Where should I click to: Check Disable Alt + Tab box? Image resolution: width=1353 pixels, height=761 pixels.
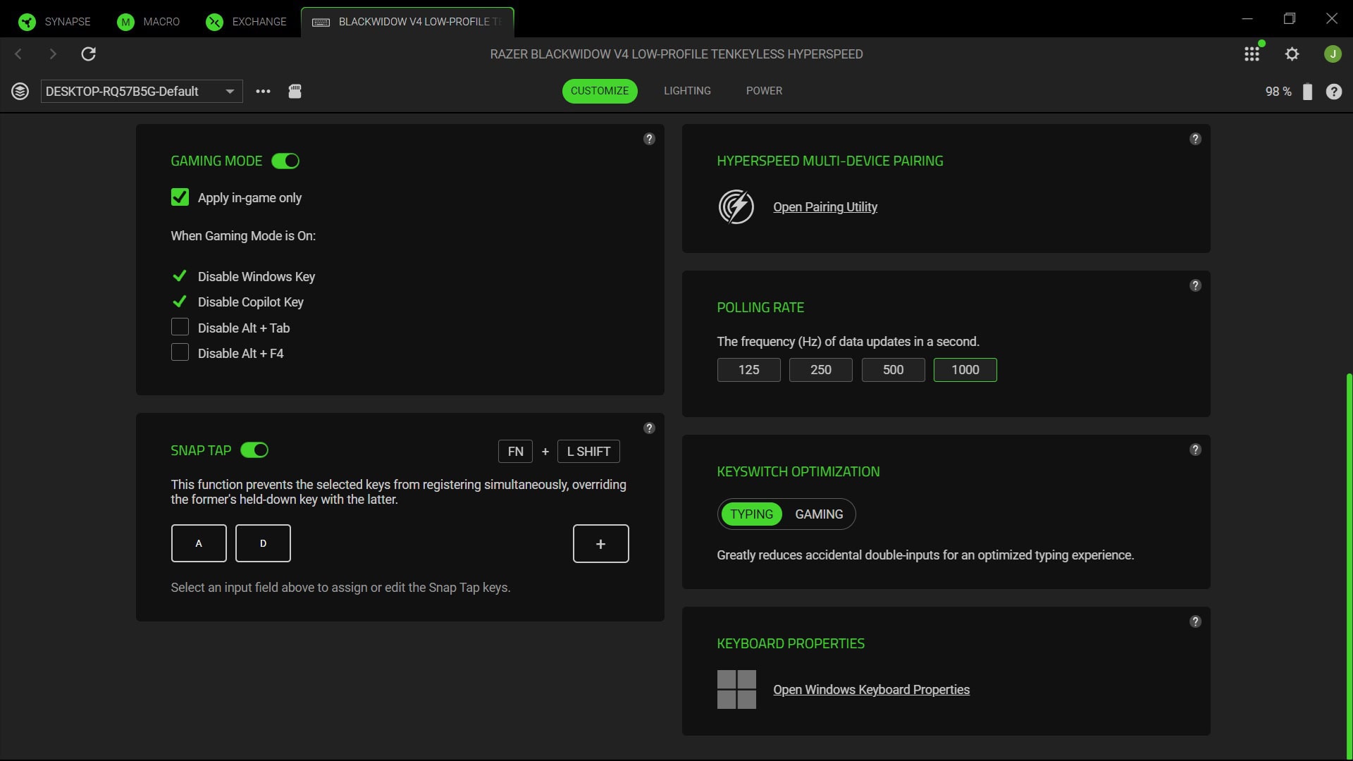coord(180,327)
